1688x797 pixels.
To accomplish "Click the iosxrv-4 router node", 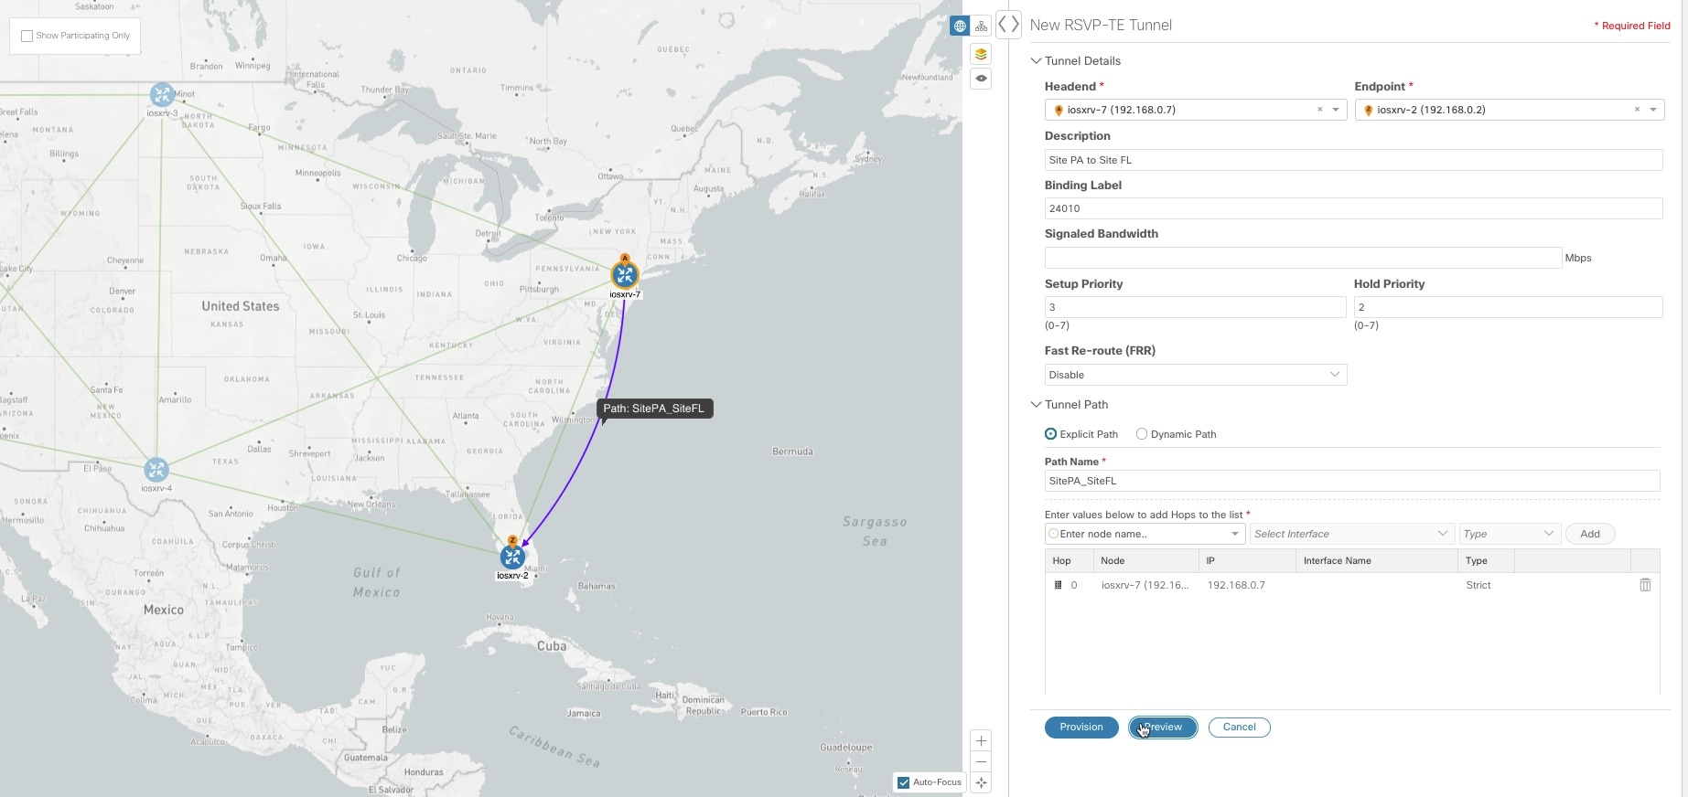I will point(156,470).
